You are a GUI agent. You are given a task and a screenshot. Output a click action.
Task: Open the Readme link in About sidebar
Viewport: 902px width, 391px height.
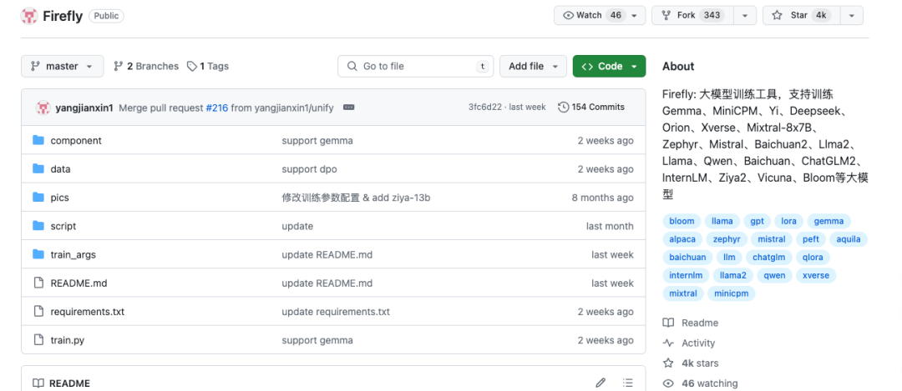coord(691,323)
